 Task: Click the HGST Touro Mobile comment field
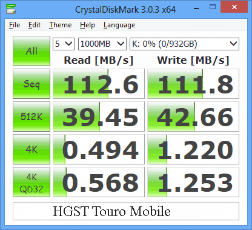[126, 211]
